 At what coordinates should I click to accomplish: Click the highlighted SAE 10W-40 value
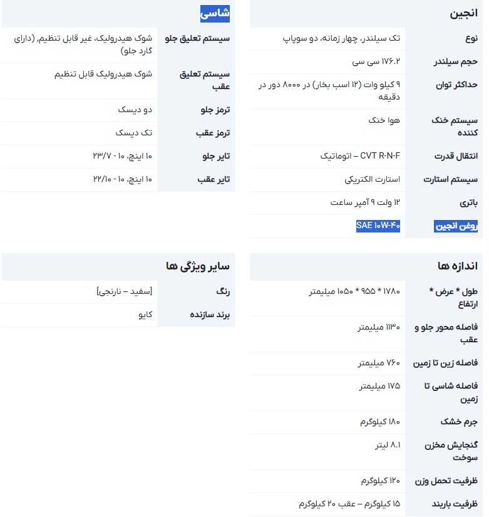pyautogui.click(x=378, y=226)
